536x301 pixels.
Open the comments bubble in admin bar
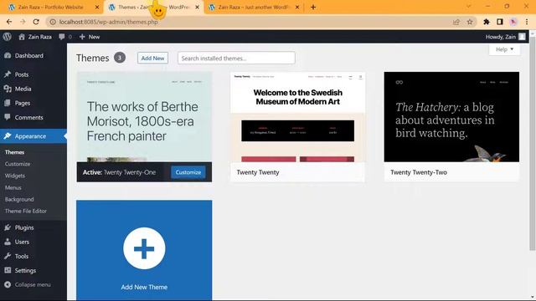62,37
